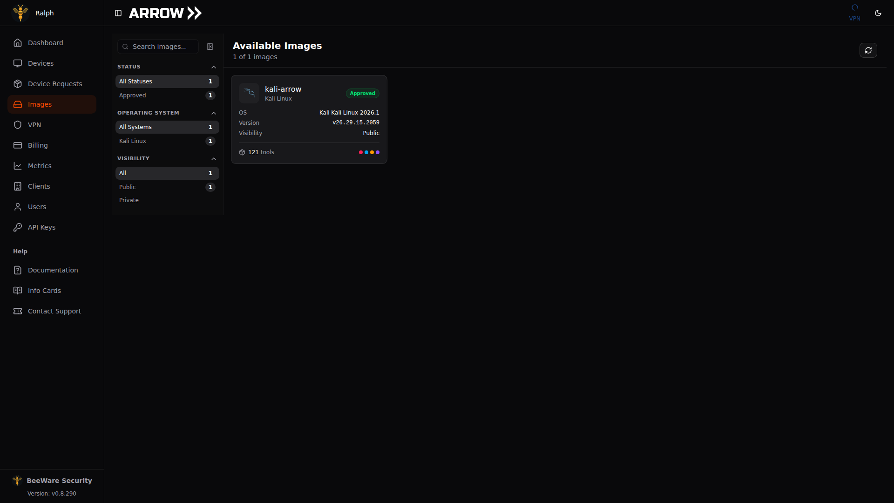
Task: Filter images by Private visibility
Action: pyautogui.click(x=167, y=200)
